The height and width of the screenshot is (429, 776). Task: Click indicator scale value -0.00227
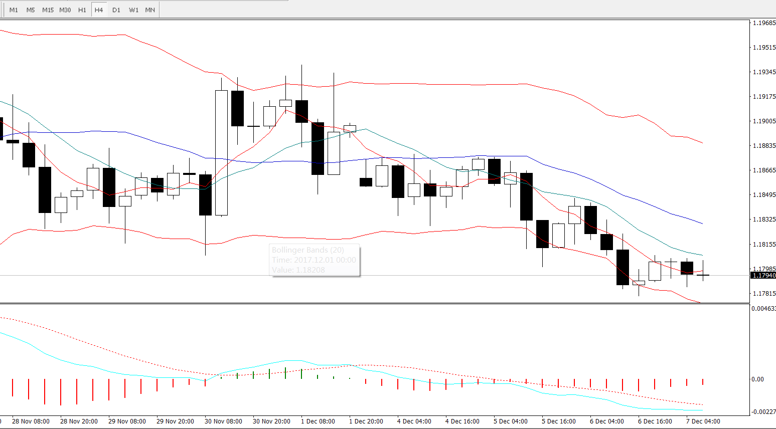click(x=763, y=412)
